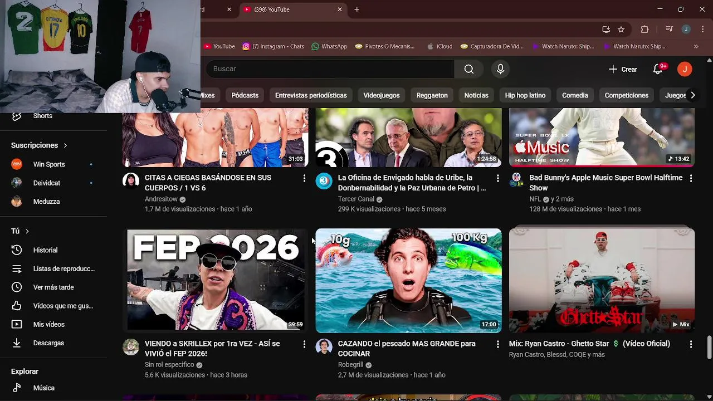Open Sin rol especifico channel avatar

coord(131,347)
